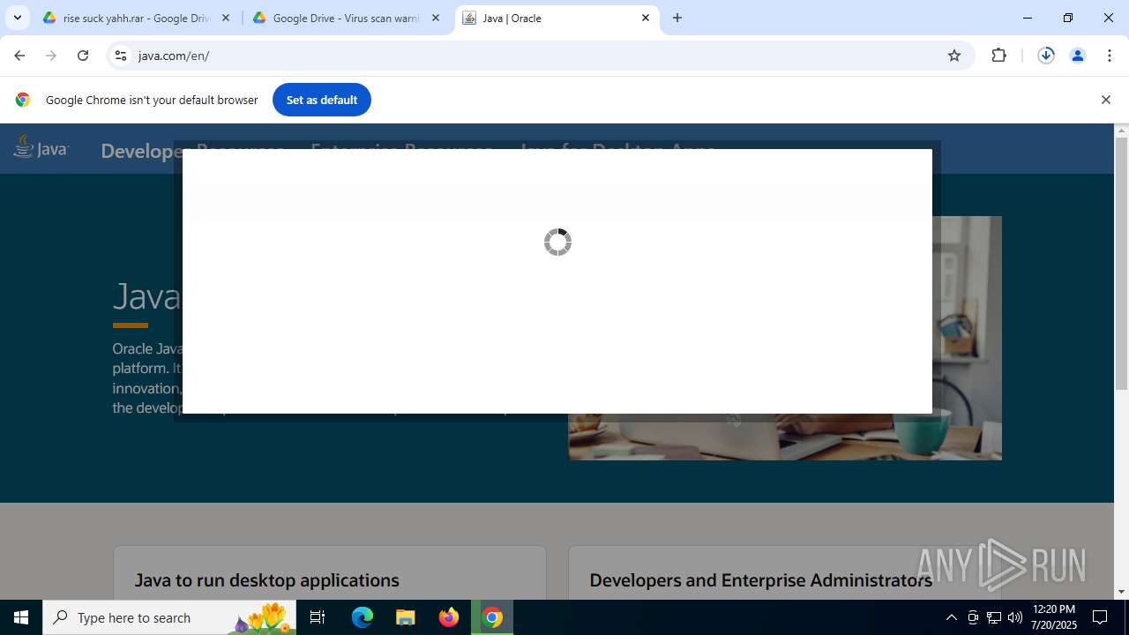Click the scrollbar up arrow
This screenshot has height=635, width=1129.
pos(1121,131)
